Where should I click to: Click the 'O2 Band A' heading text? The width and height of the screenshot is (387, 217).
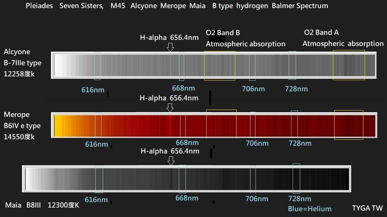point(321,32)
